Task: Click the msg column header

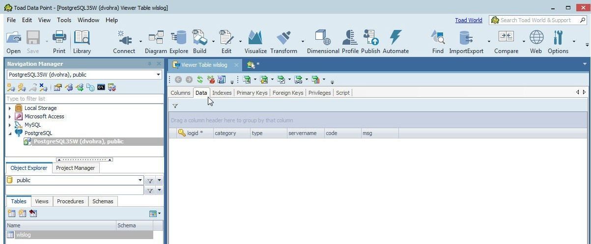Action: (x=379, y=133)
